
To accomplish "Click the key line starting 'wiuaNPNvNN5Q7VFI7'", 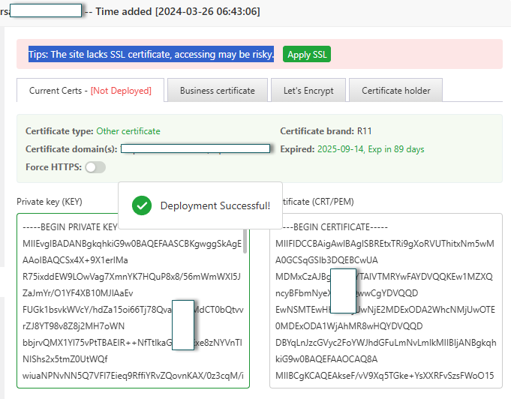I will (x=133, y=376).
